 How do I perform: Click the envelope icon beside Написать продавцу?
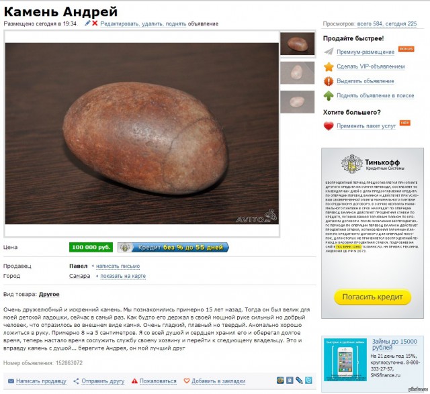tap(11, 381)
